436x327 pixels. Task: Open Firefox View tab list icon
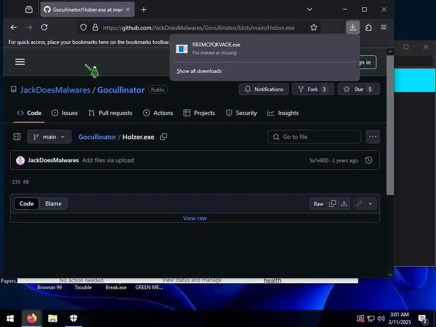29,10
